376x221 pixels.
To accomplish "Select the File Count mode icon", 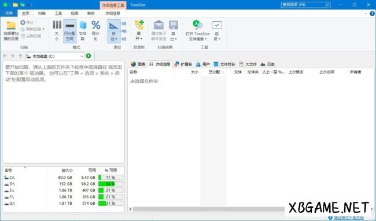I will [83, 25].
